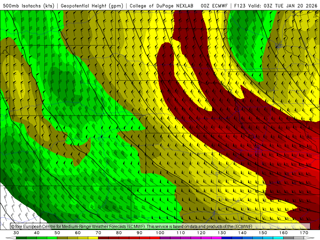
Task: Click the legend value 60
Action: tap(78, 233)
